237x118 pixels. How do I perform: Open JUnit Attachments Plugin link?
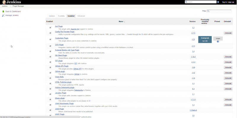(x=64, y=104)
